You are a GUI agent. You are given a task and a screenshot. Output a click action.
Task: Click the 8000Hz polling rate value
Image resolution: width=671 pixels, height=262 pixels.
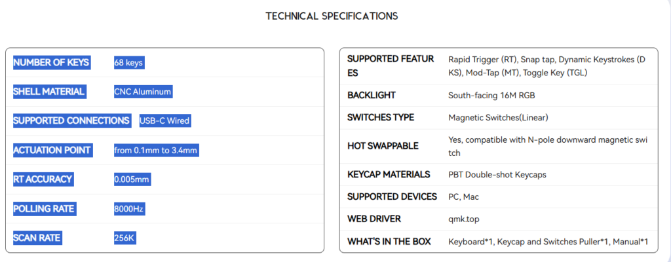129,209
